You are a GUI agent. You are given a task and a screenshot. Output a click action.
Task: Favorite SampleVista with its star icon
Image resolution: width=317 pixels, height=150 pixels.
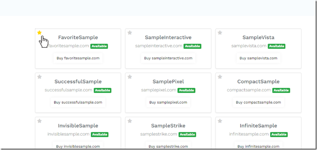click(220, 33)
